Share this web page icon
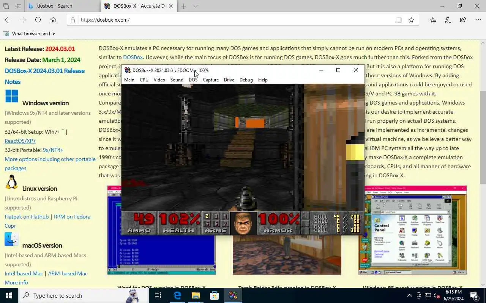This screenshot has width=486, height=303. pyautogui.click(x=463, y=20)
